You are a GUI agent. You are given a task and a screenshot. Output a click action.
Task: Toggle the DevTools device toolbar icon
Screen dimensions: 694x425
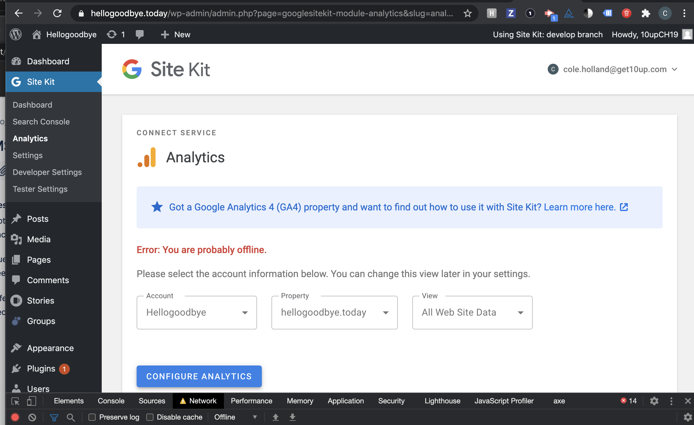point(32,401)
